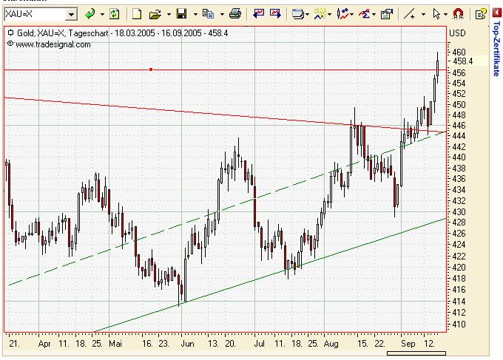Click the USD currency label on price axis

(457, 33)
